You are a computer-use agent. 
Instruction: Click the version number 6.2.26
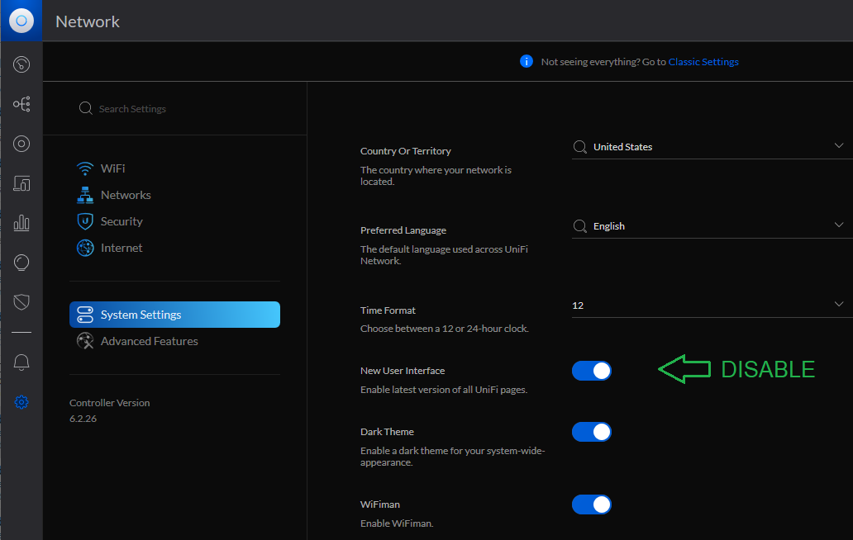(x=83, y=419)
